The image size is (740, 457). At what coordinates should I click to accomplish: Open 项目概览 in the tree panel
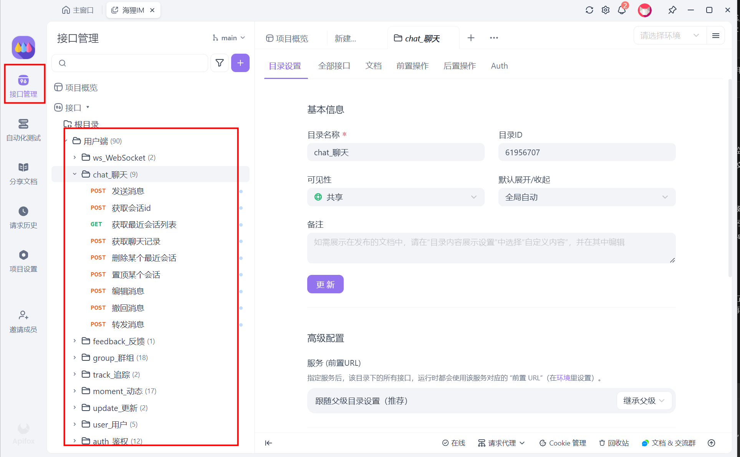click(x=76, y=88)
